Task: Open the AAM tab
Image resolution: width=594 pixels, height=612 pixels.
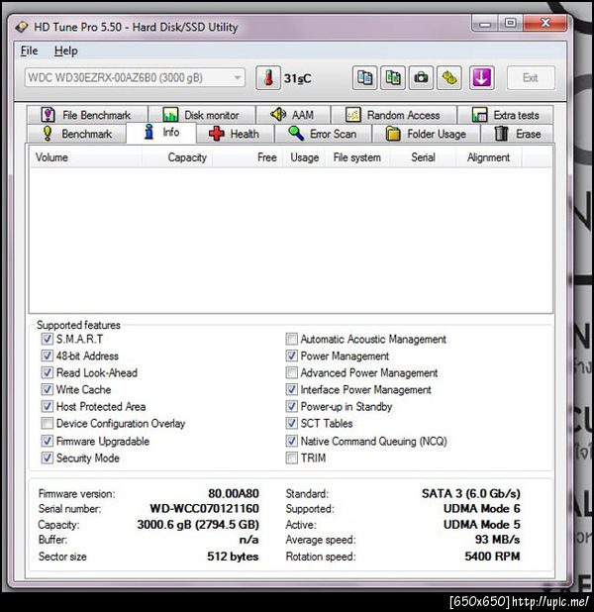Action: pyautogui.click(x=293, y=115)
